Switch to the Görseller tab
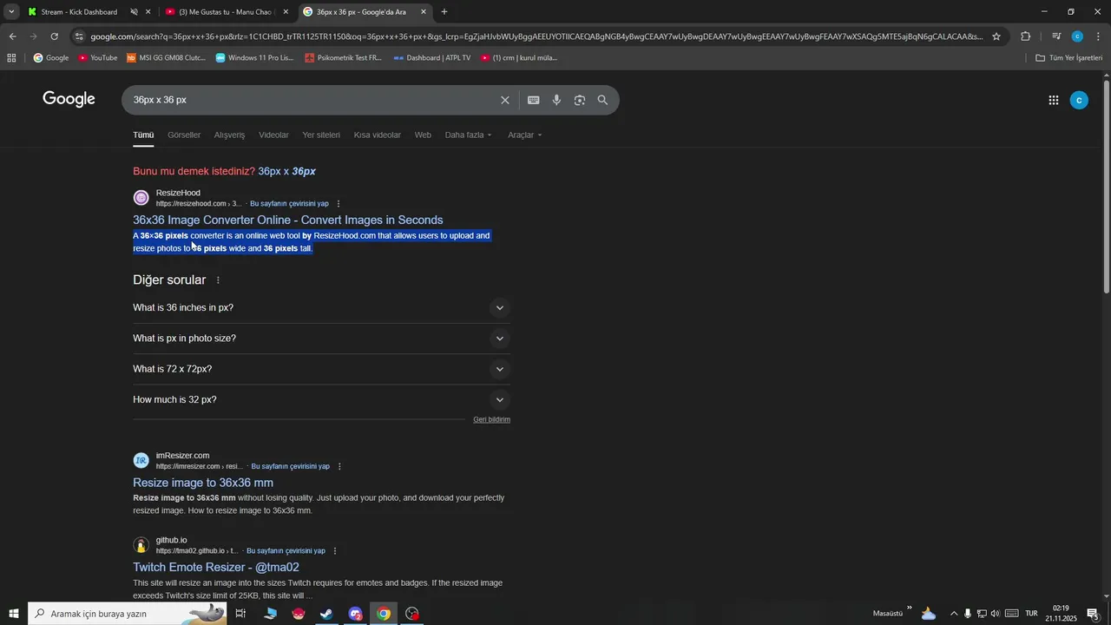This screenshot has width=1111, height=625. [x=184, y=135]
